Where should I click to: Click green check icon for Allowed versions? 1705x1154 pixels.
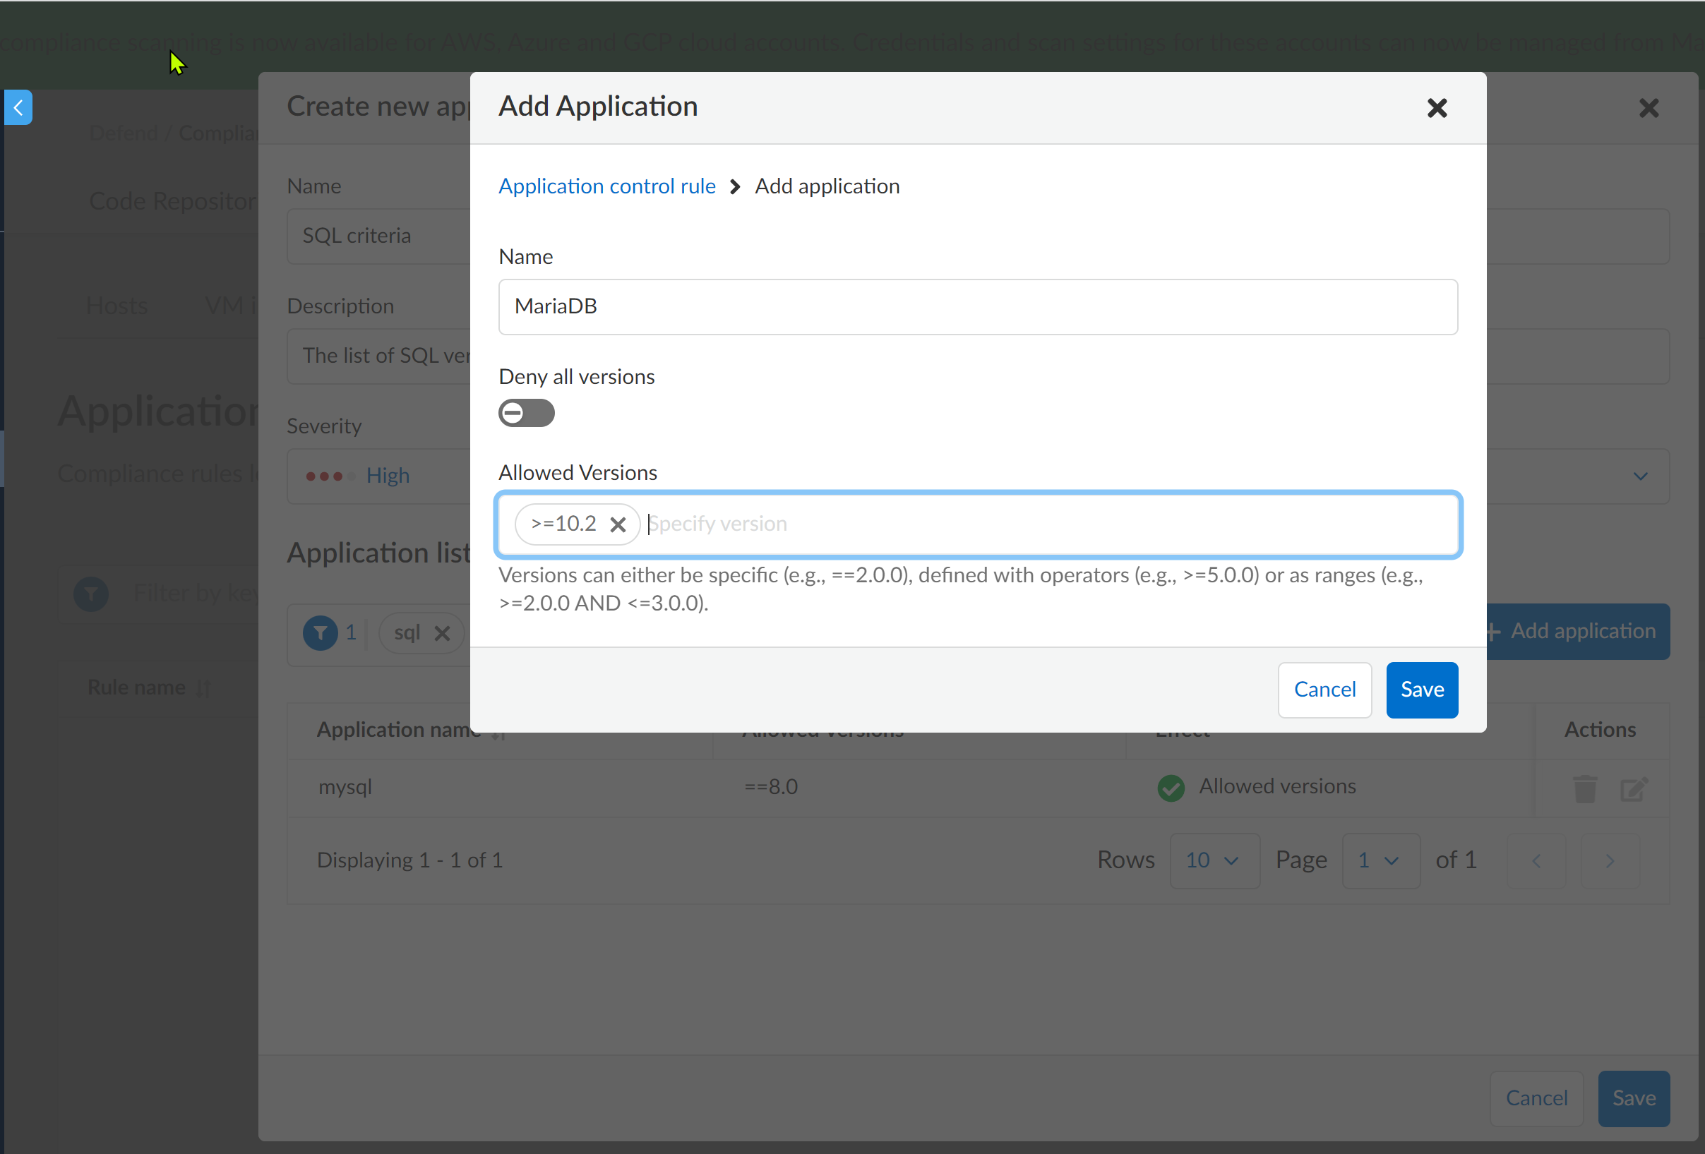(x=1170, y=788)
